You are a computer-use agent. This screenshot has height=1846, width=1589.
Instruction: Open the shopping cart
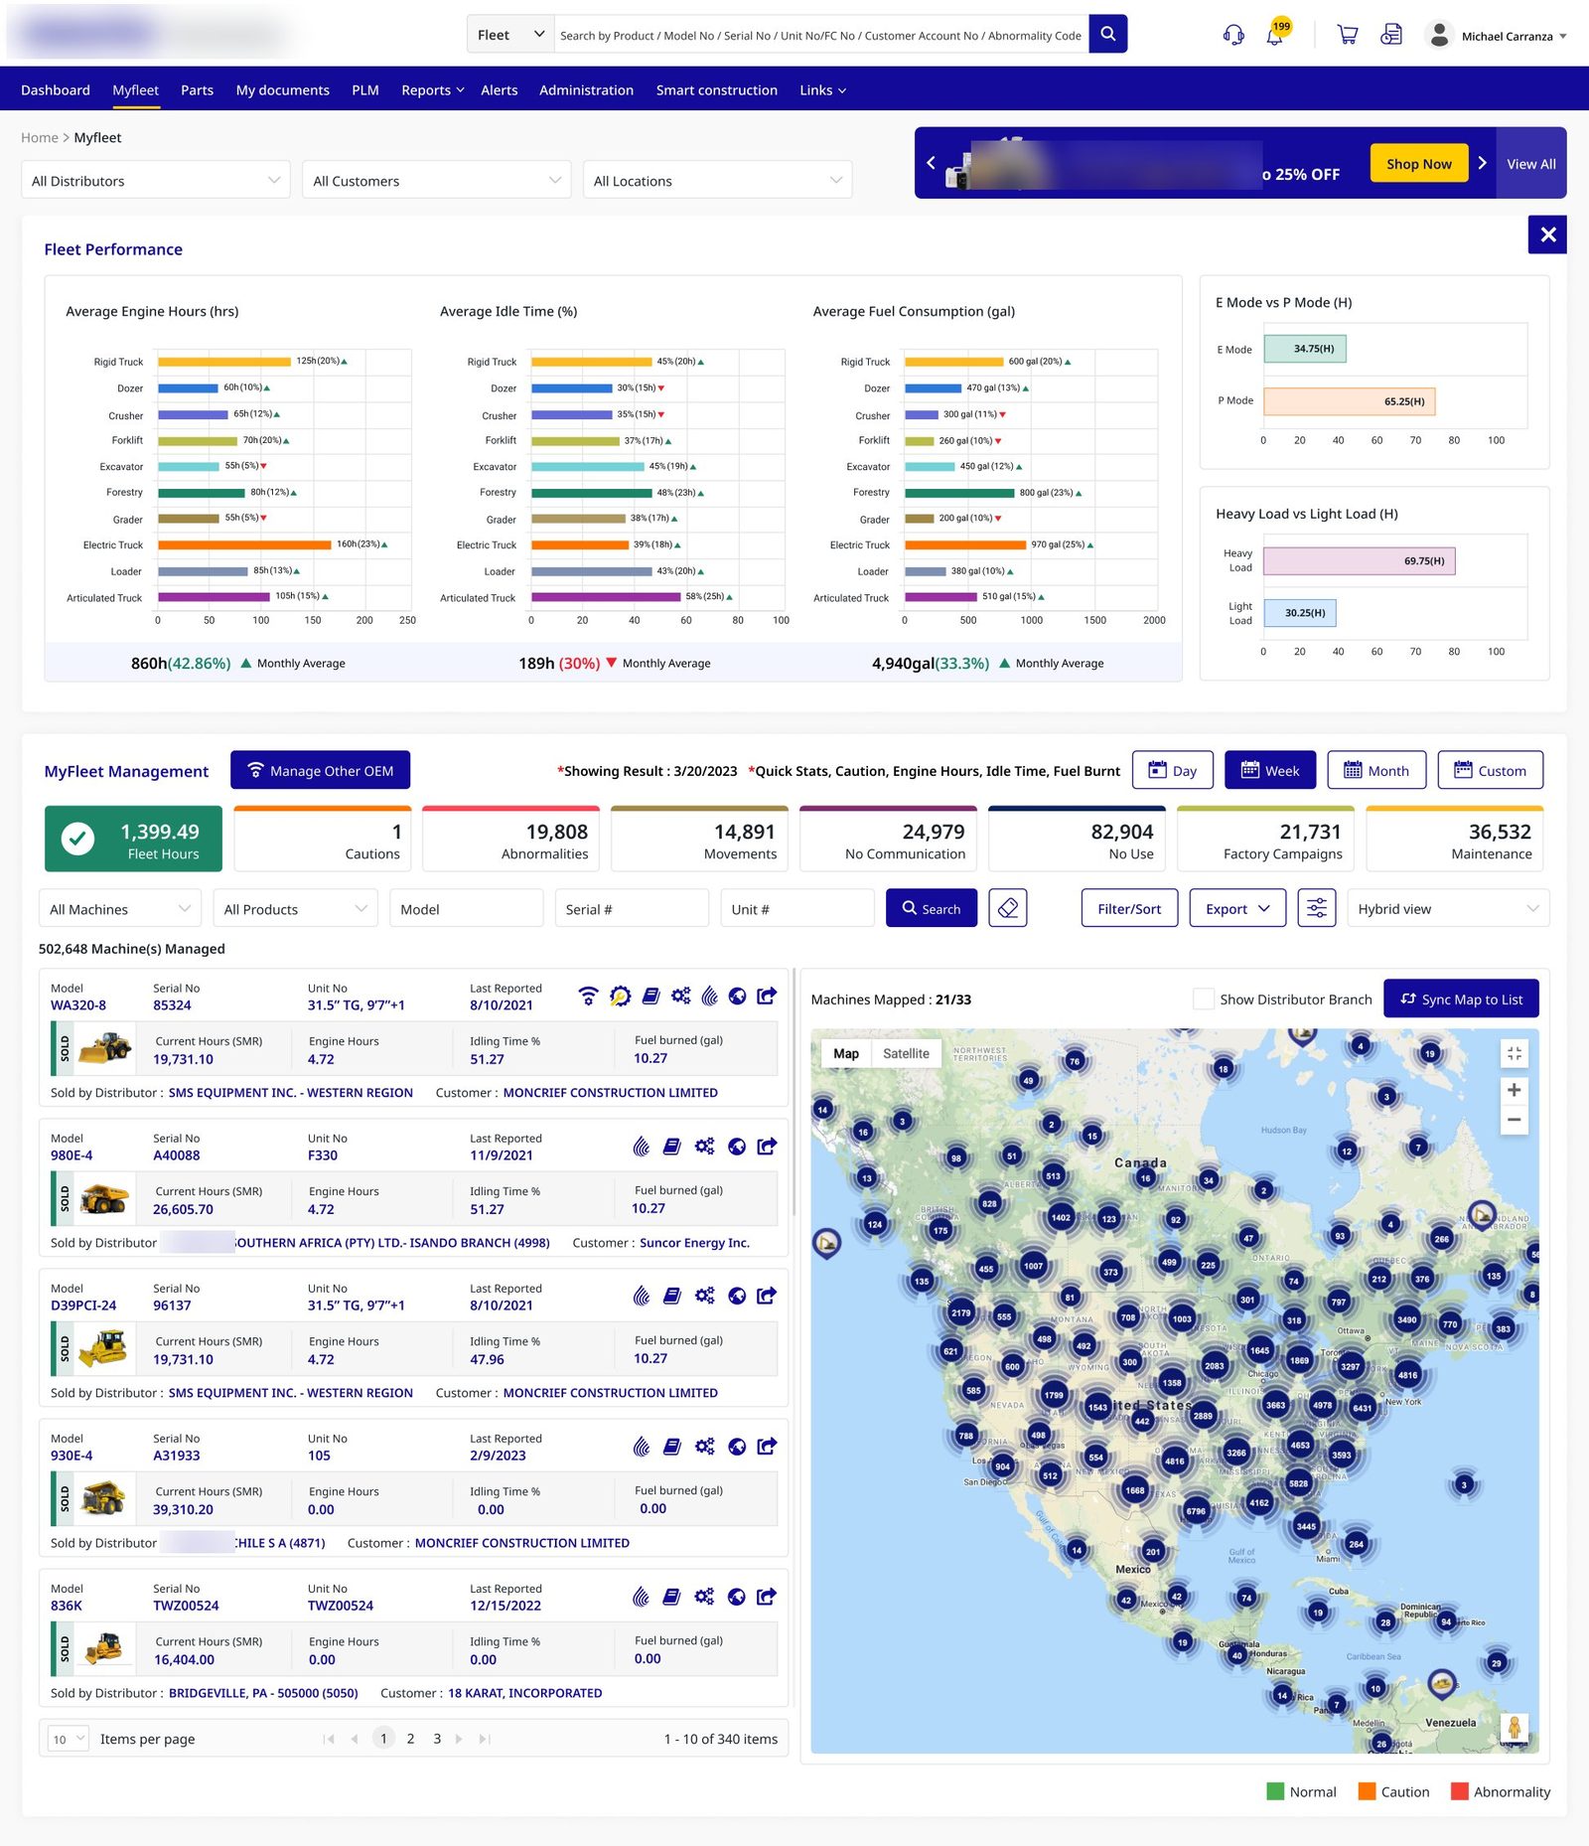click(x=1348, y=35)
